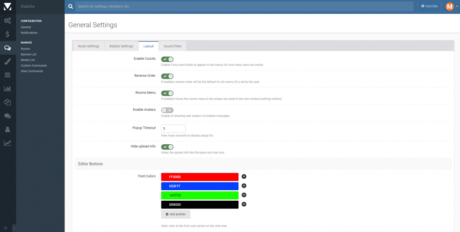
Task: Open the line graph icon in sidebar
Action: coord(7,143)
